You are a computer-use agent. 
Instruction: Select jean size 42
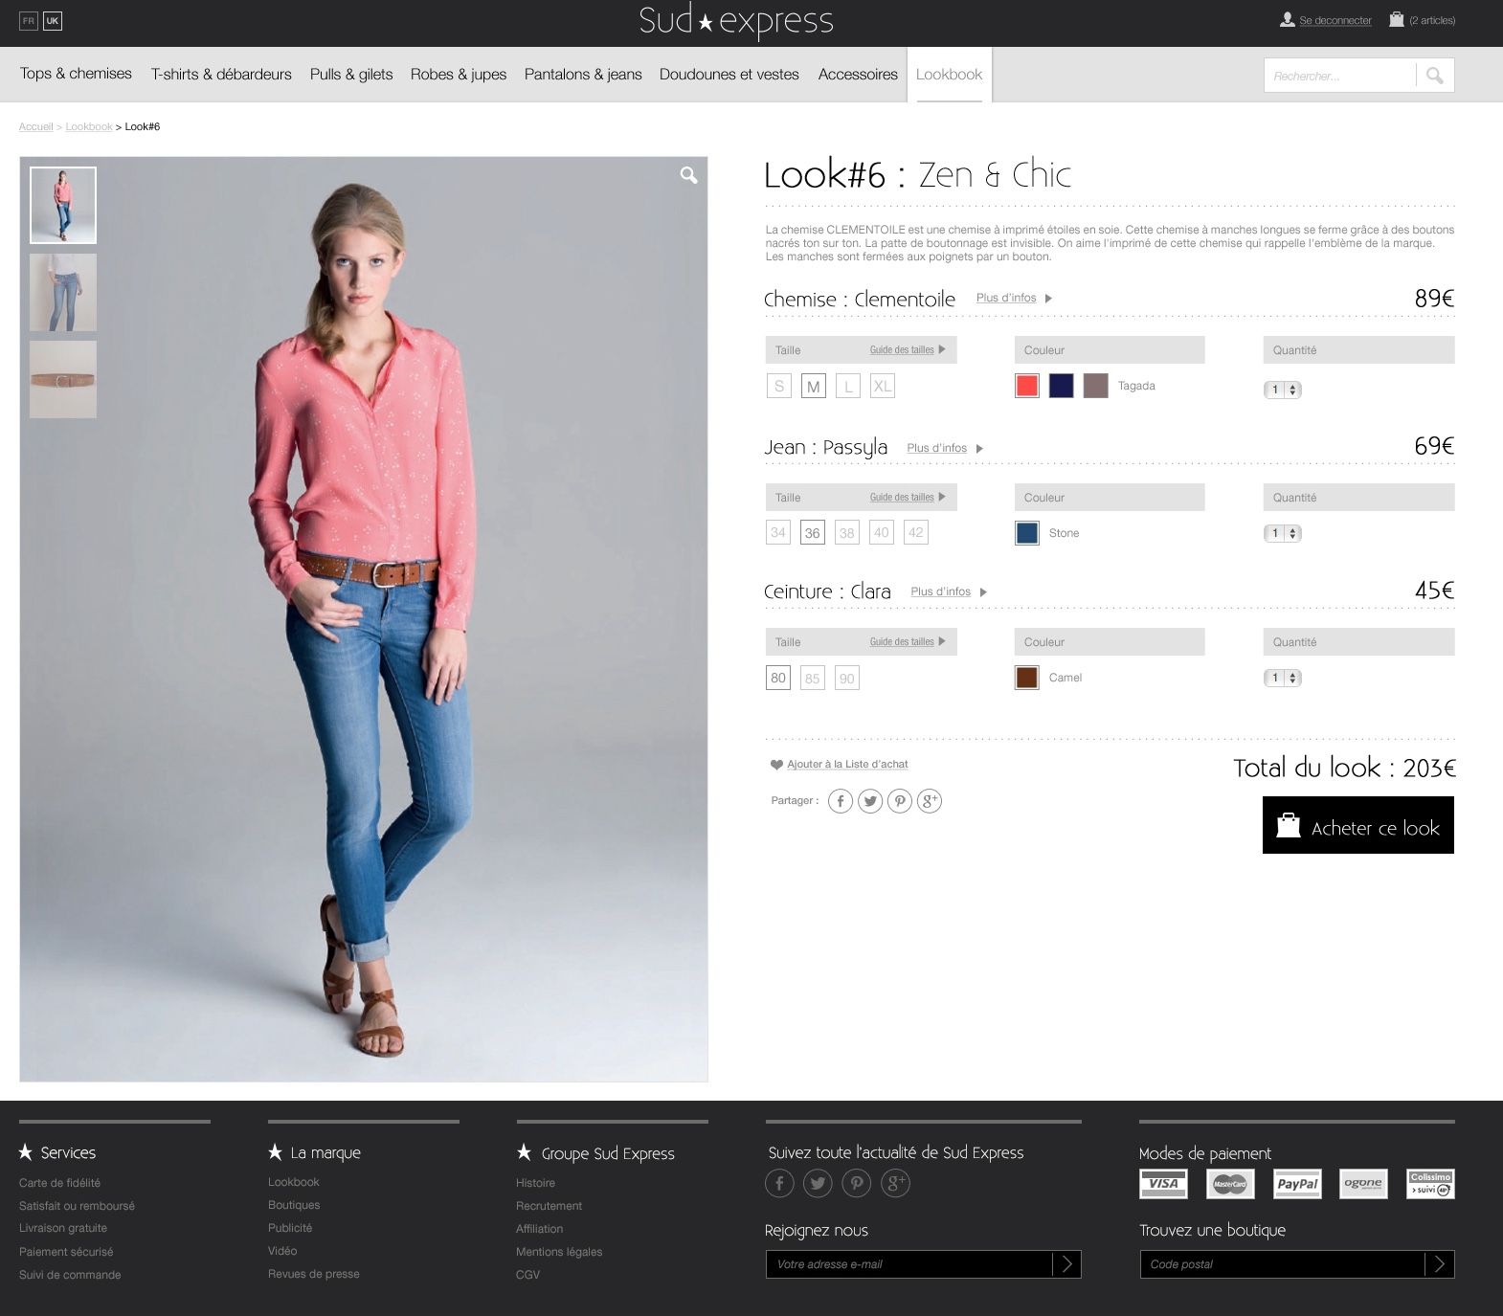(916, 533)
